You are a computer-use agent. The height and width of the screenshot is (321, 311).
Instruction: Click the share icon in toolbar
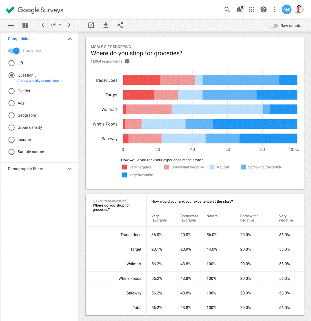120,25
